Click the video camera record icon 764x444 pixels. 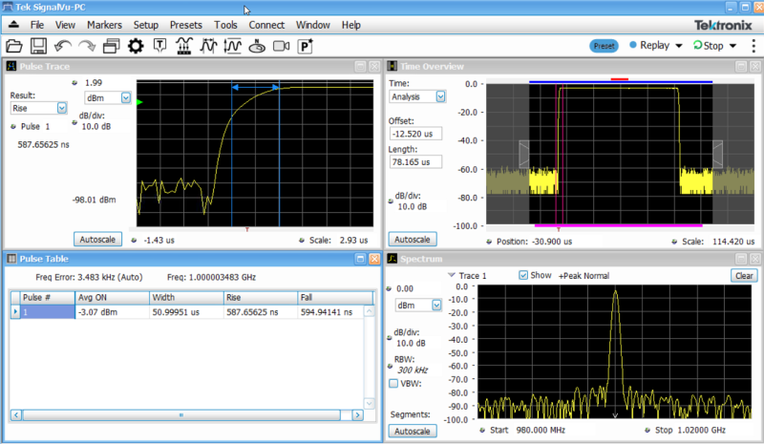[x=281, y=46]
